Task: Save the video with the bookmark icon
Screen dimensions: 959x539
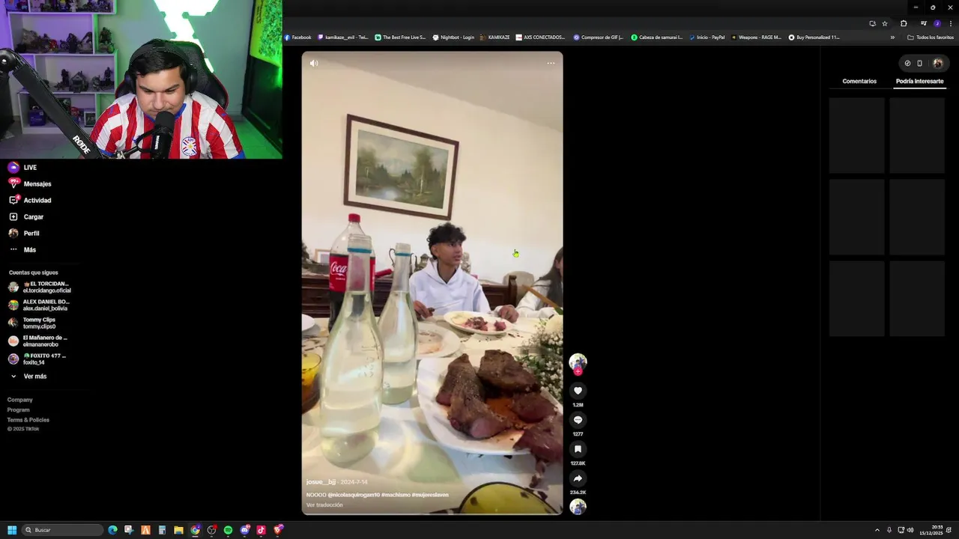Action: 578,449
